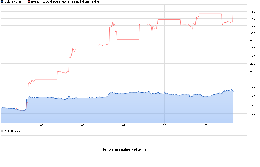The image size is (260, 167).
Task: Click the 1.120 price axis value
Action: 252,105
